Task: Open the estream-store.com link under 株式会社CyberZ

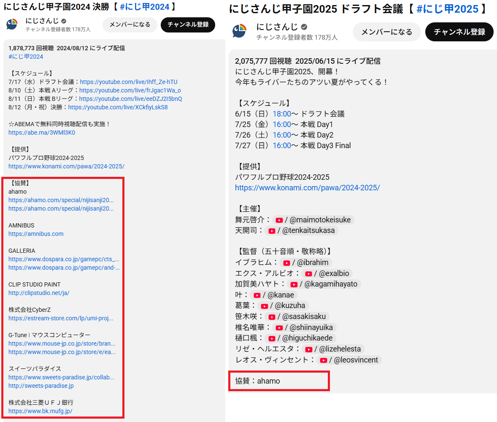Action: pyautogui.click(x=61, y=318)
